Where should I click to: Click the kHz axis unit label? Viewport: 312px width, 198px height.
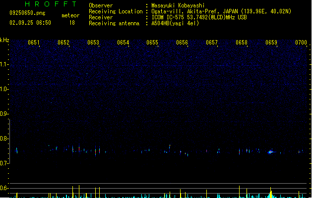(4, 40)
